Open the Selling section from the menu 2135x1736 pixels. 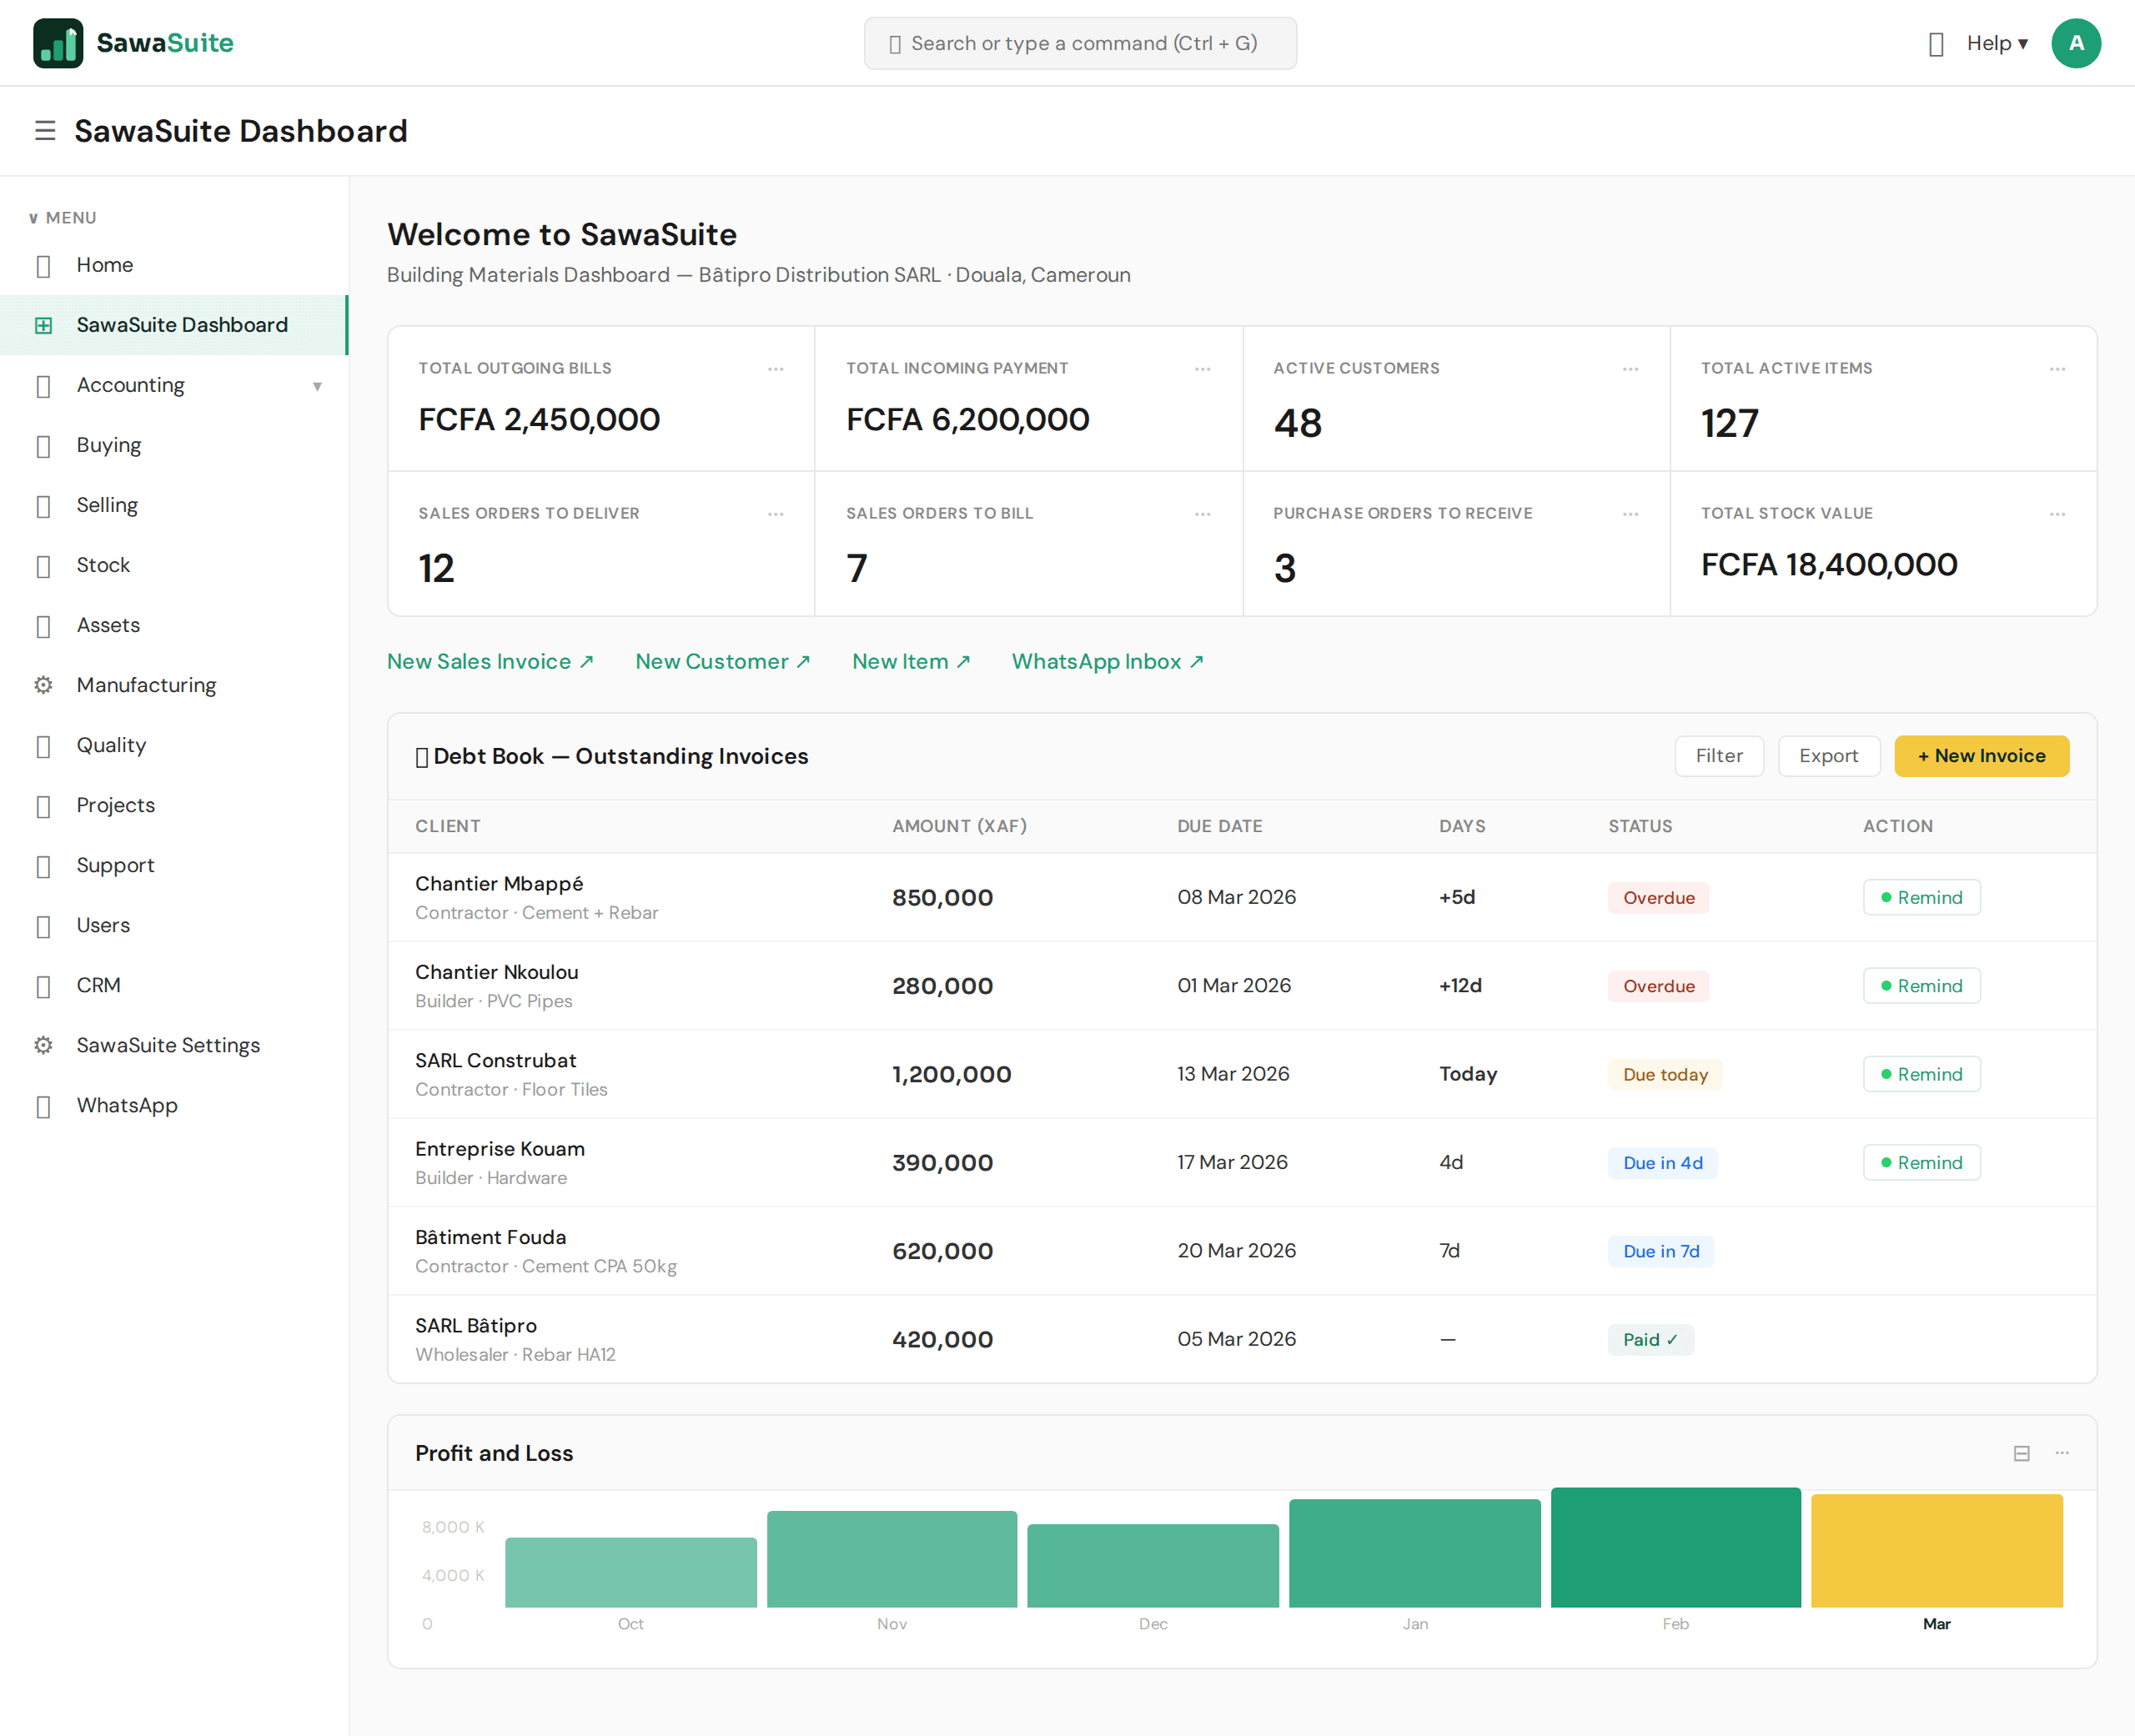[x=107, y=505]
